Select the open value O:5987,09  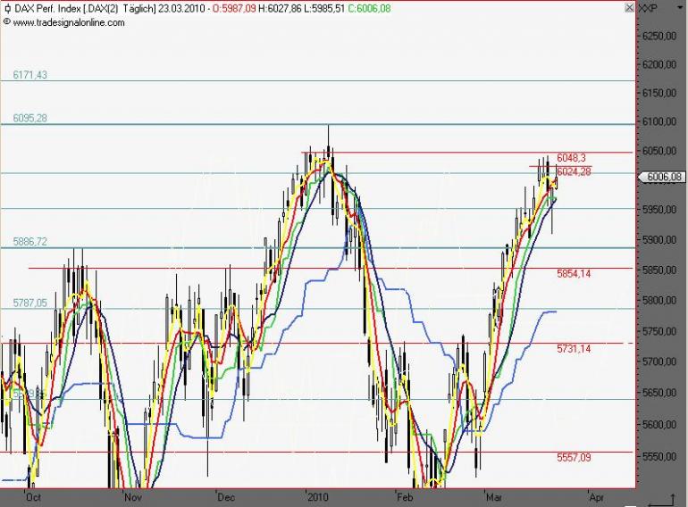point(234,8)
